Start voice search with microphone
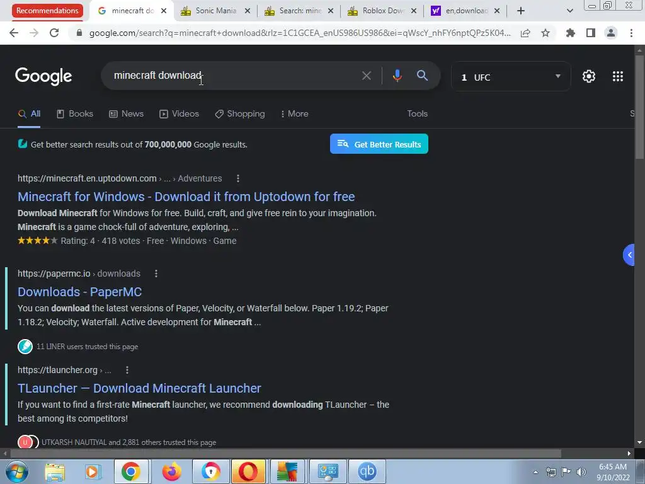The width and height of the screenshot is (645, 484). click(x=397, y=76)
